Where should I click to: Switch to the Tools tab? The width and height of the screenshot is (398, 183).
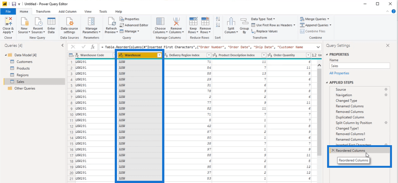pos(103,11)
